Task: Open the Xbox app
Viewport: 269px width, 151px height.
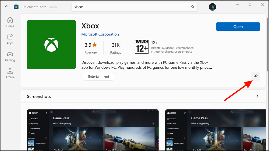Action: (x=238, y=27)
